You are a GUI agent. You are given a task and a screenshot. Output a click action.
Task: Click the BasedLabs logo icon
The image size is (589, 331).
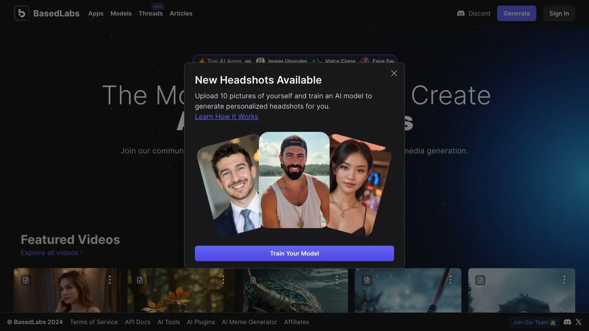[21, 13]
